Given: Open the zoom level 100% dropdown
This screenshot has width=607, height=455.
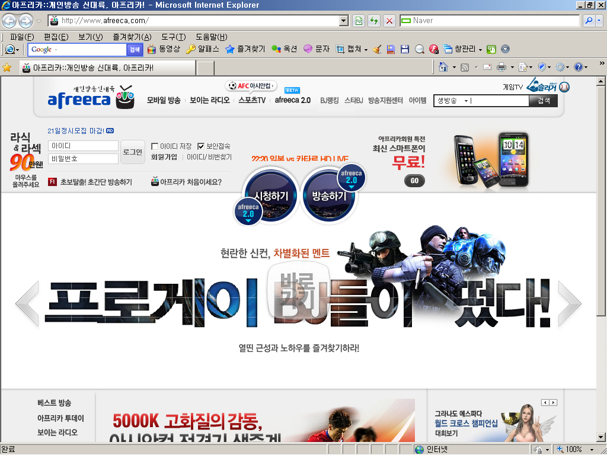Looking at the screenshot, I should point(592,450).
